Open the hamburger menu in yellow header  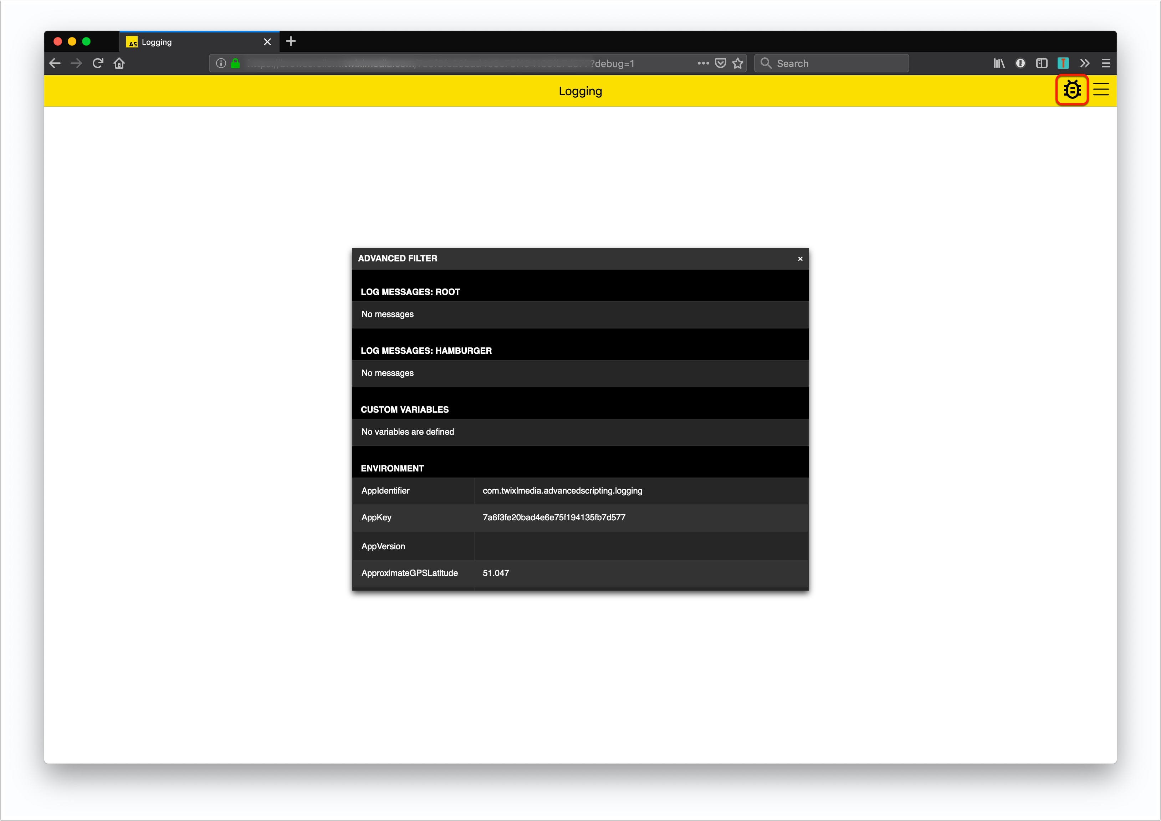click(x=1101, y=90)
